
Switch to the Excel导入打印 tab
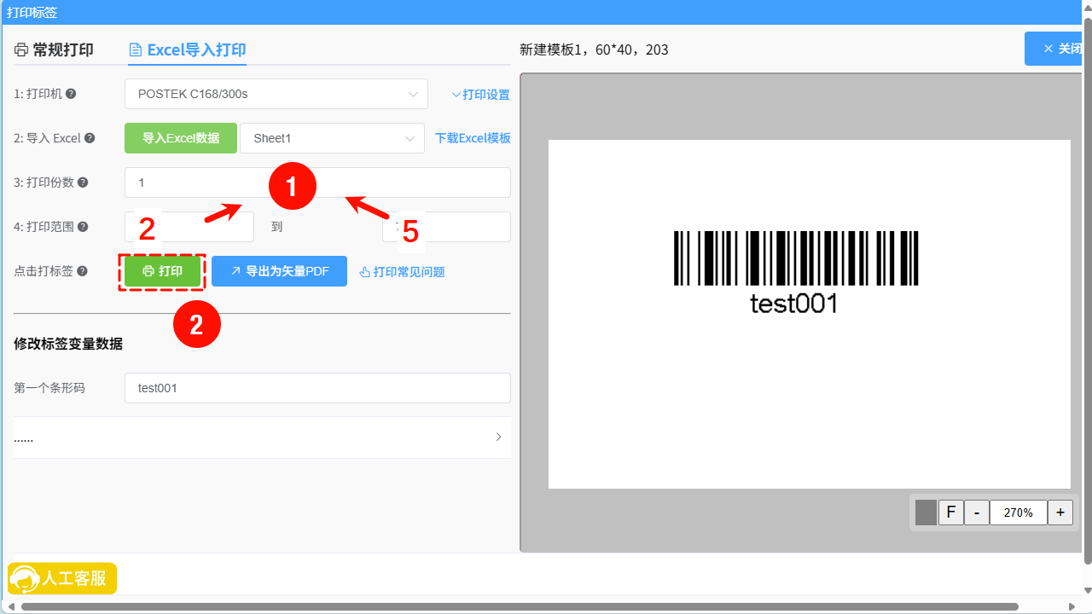tap(187, 49)
